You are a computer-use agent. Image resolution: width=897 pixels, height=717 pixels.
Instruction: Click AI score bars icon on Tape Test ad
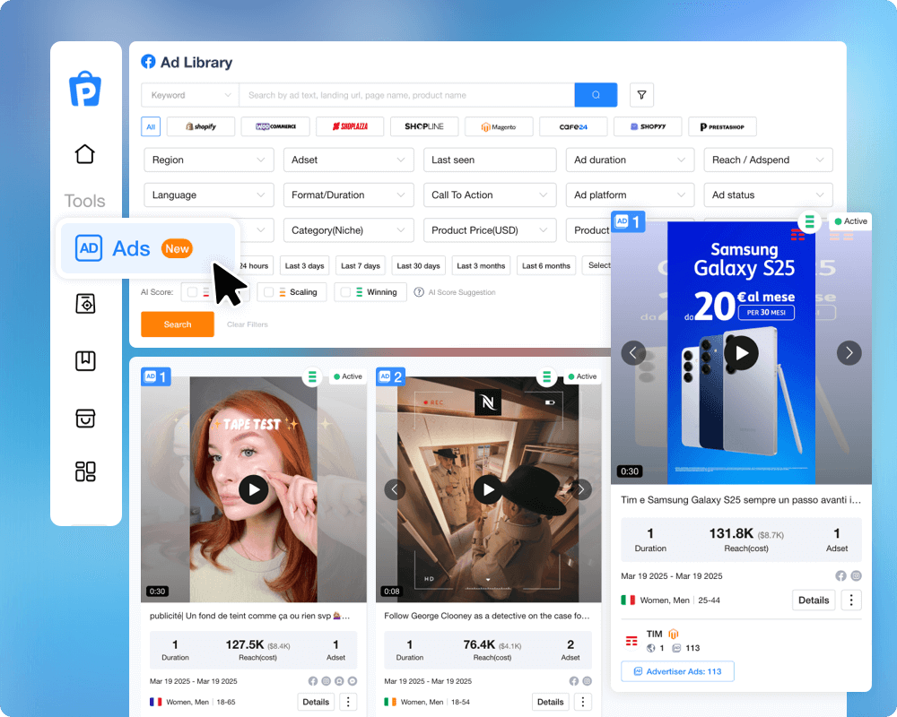312,376
